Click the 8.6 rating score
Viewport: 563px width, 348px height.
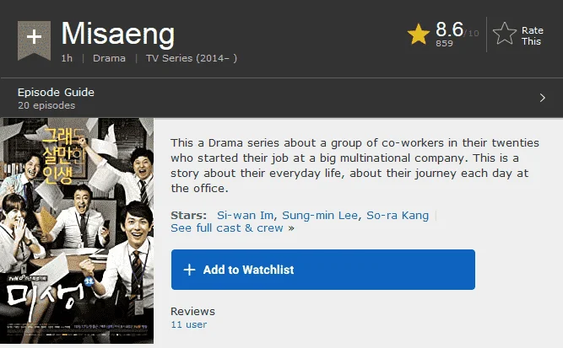449,29
